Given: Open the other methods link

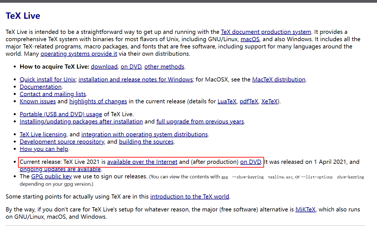Looking at the screenshot, I should pyautogui.click(x=164, y=67).
